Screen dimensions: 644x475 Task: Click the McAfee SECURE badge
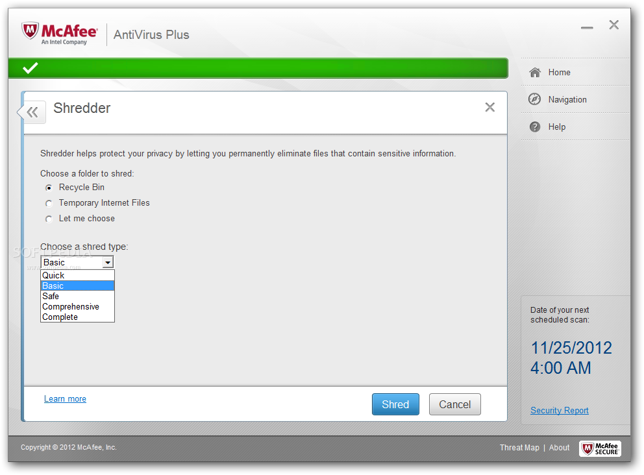click(600, 448)
